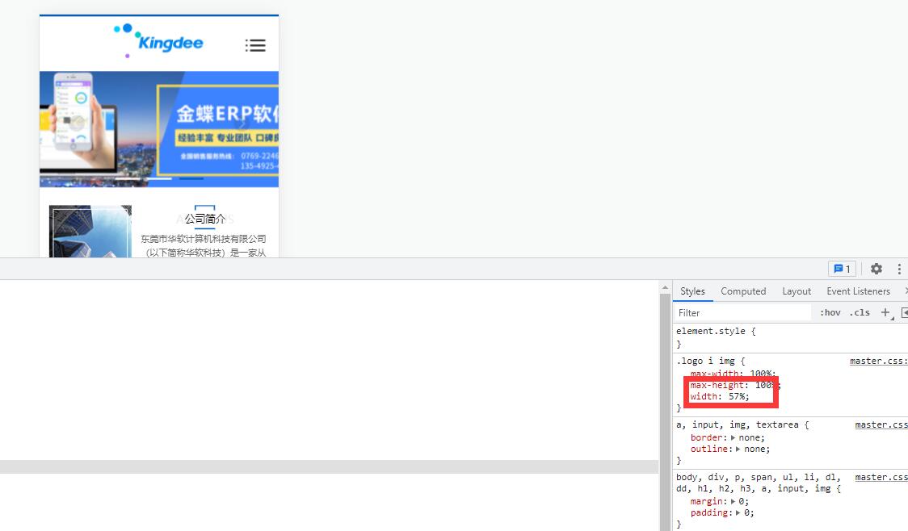908x531 pixels.
Task: Switch to the Computed tab
Action: pyautogui.click(x=743, y=291)
